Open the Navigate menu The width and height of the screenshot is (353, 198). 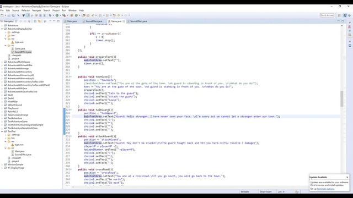click(x=36, y=10)
